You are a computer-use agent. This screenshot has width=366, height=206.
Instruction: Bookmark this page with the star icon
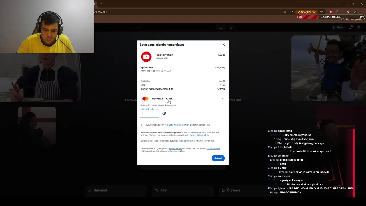[x=321, y=12]
